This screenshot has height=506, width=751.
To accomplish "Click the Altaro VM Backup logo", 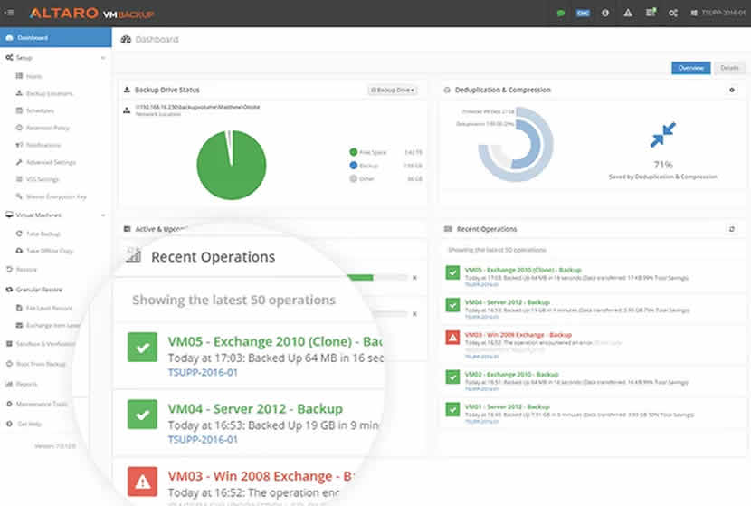I will (91, 13).
